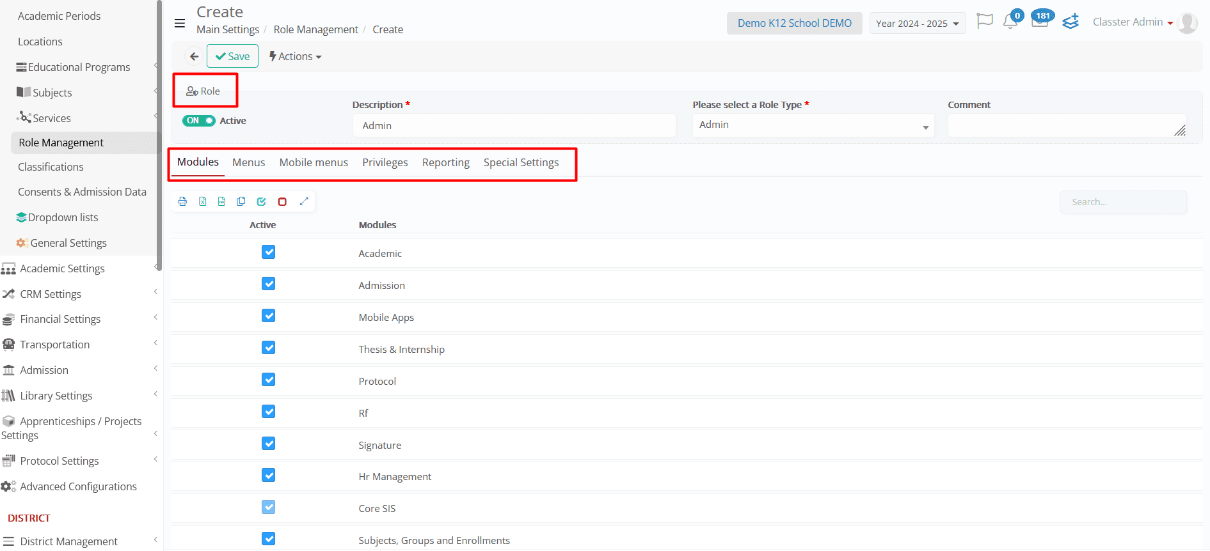Uncheck the Rf module checkbox

pyautogui.click(x=269, y=412)
